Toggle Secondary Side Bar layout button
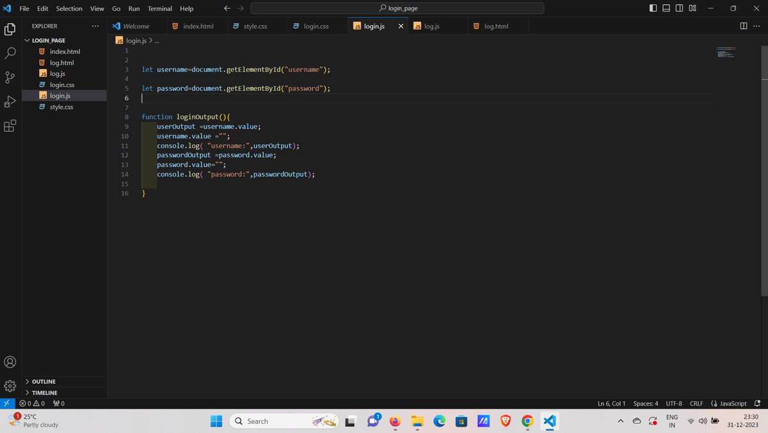 coord(680,8)
